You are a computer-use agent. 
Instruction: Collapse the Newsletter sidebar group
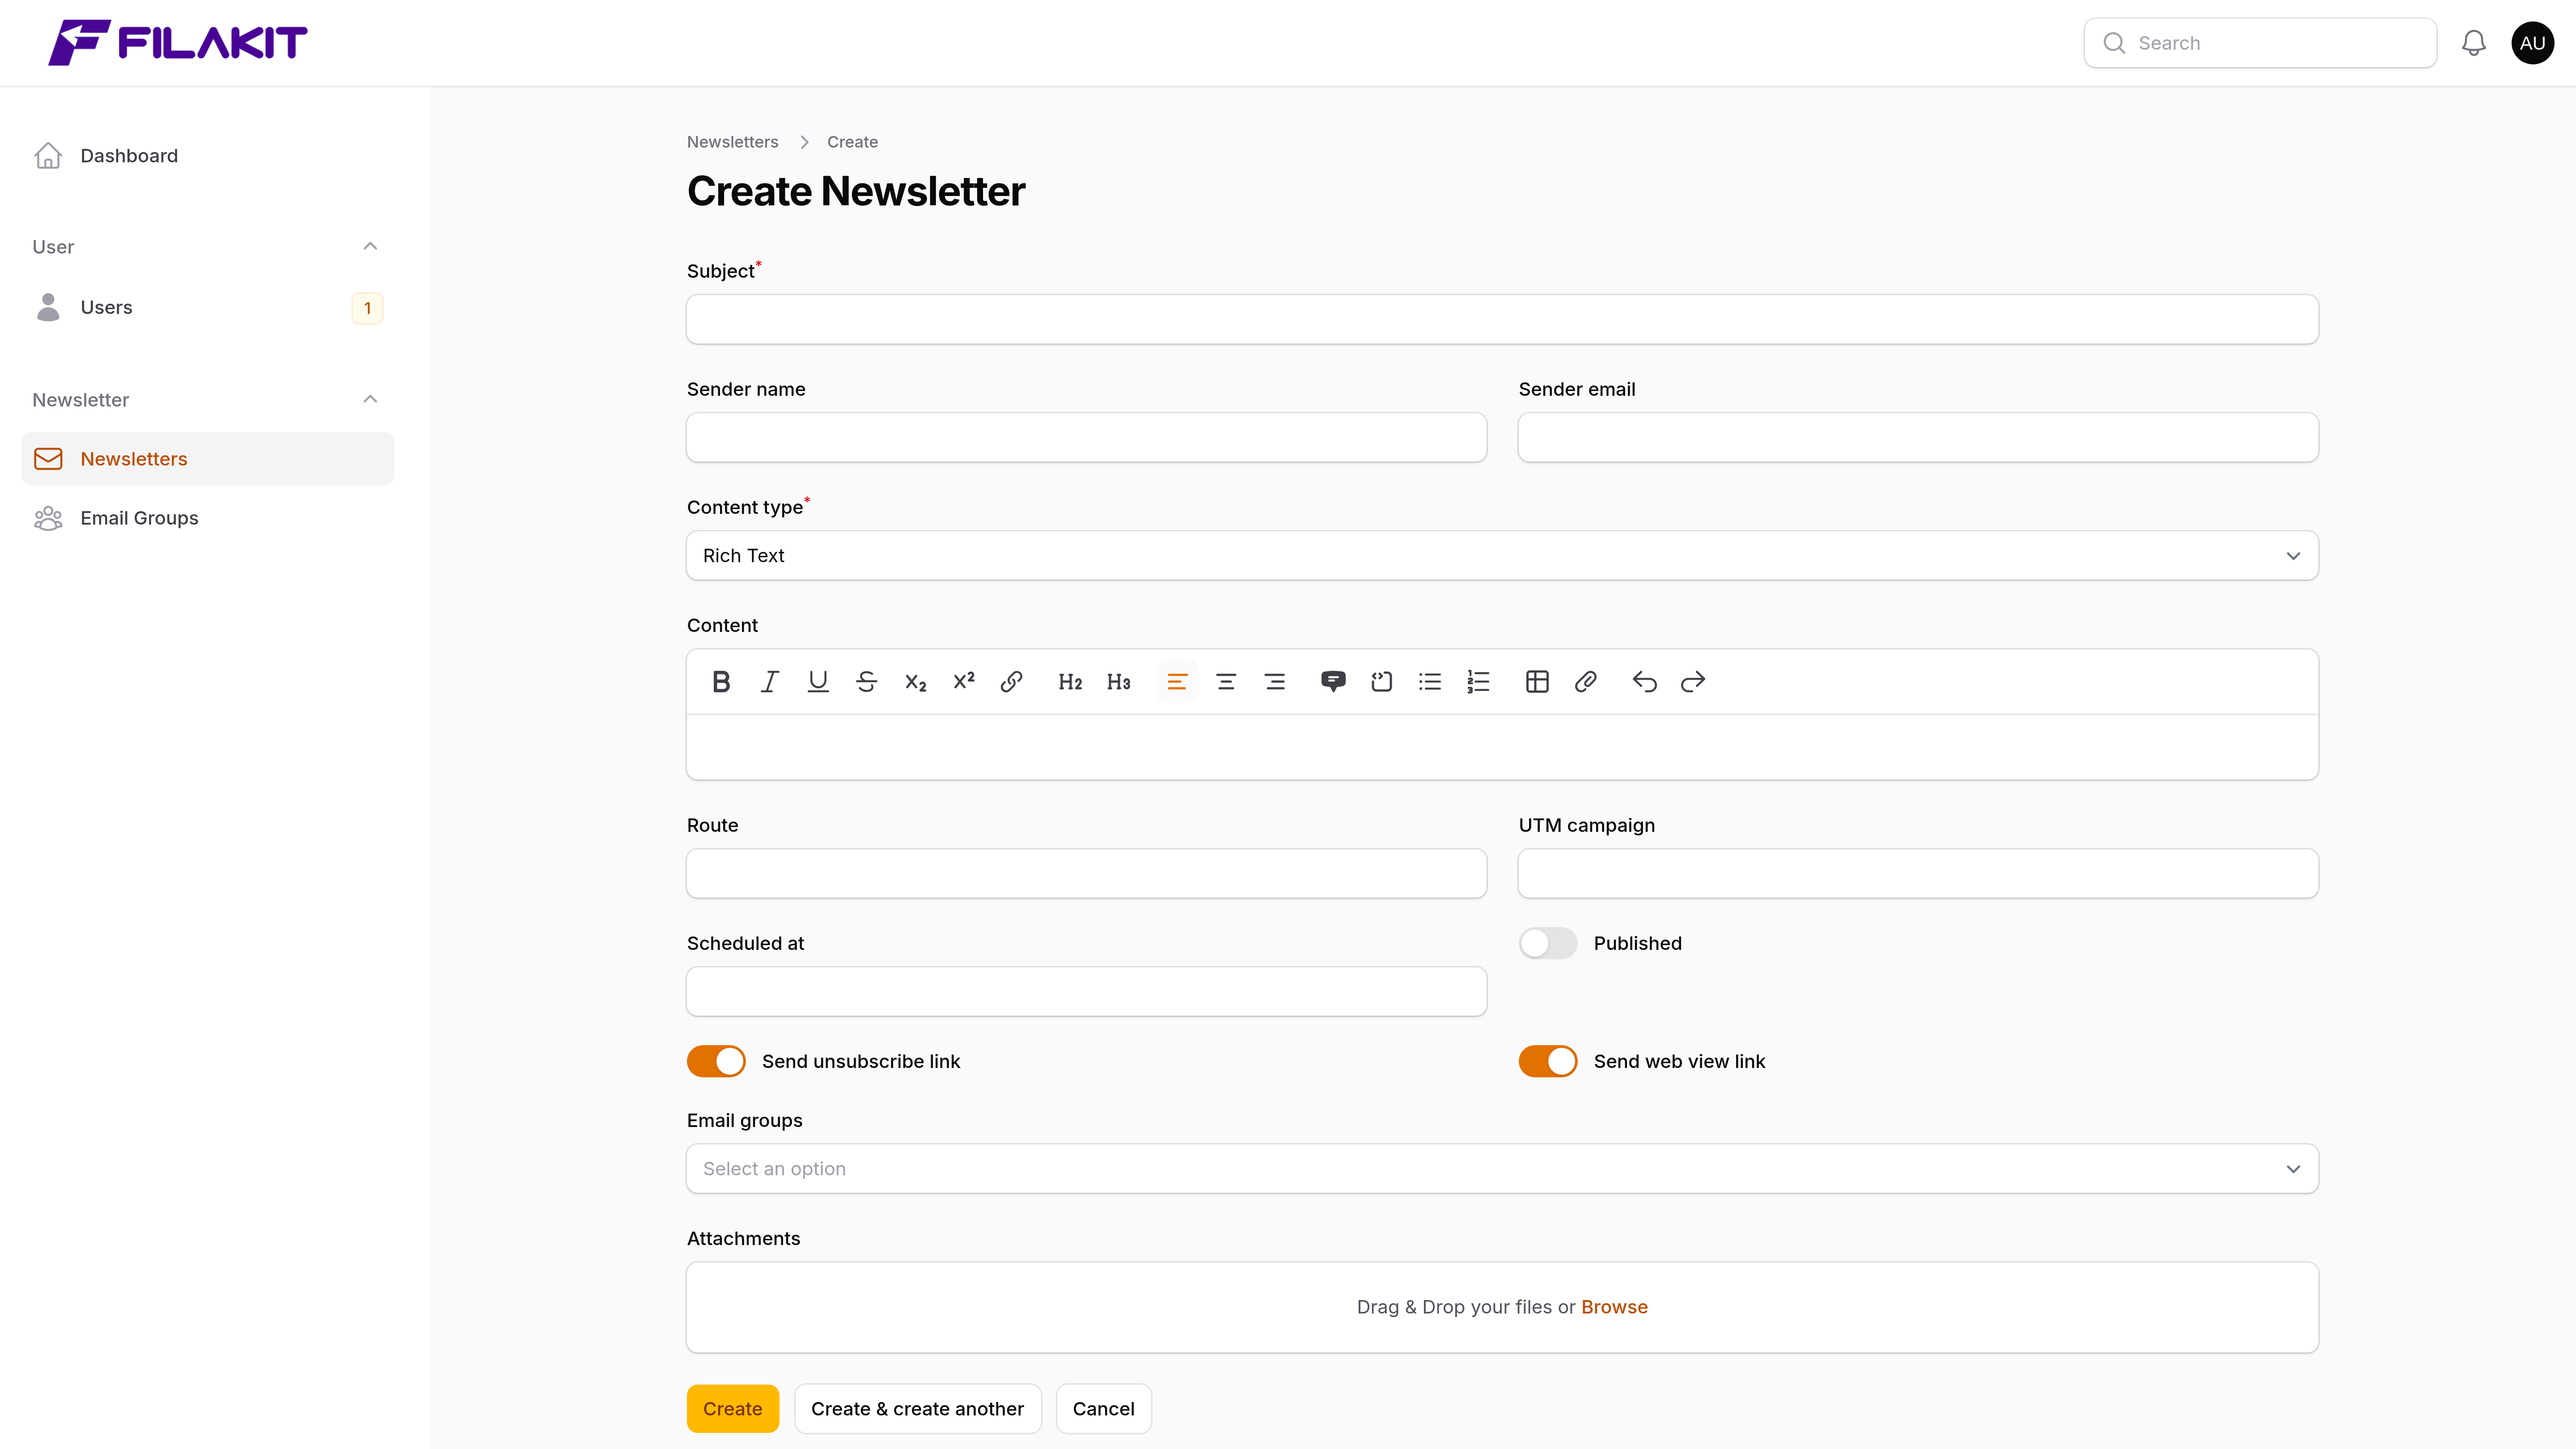(370, 399)
